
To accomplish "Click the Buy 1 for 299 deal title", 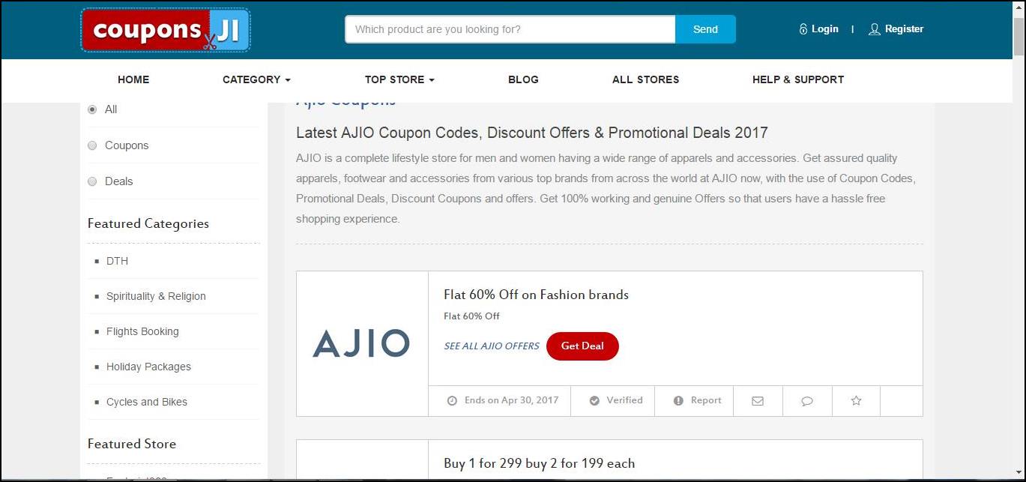I will [x=539, y=463].
